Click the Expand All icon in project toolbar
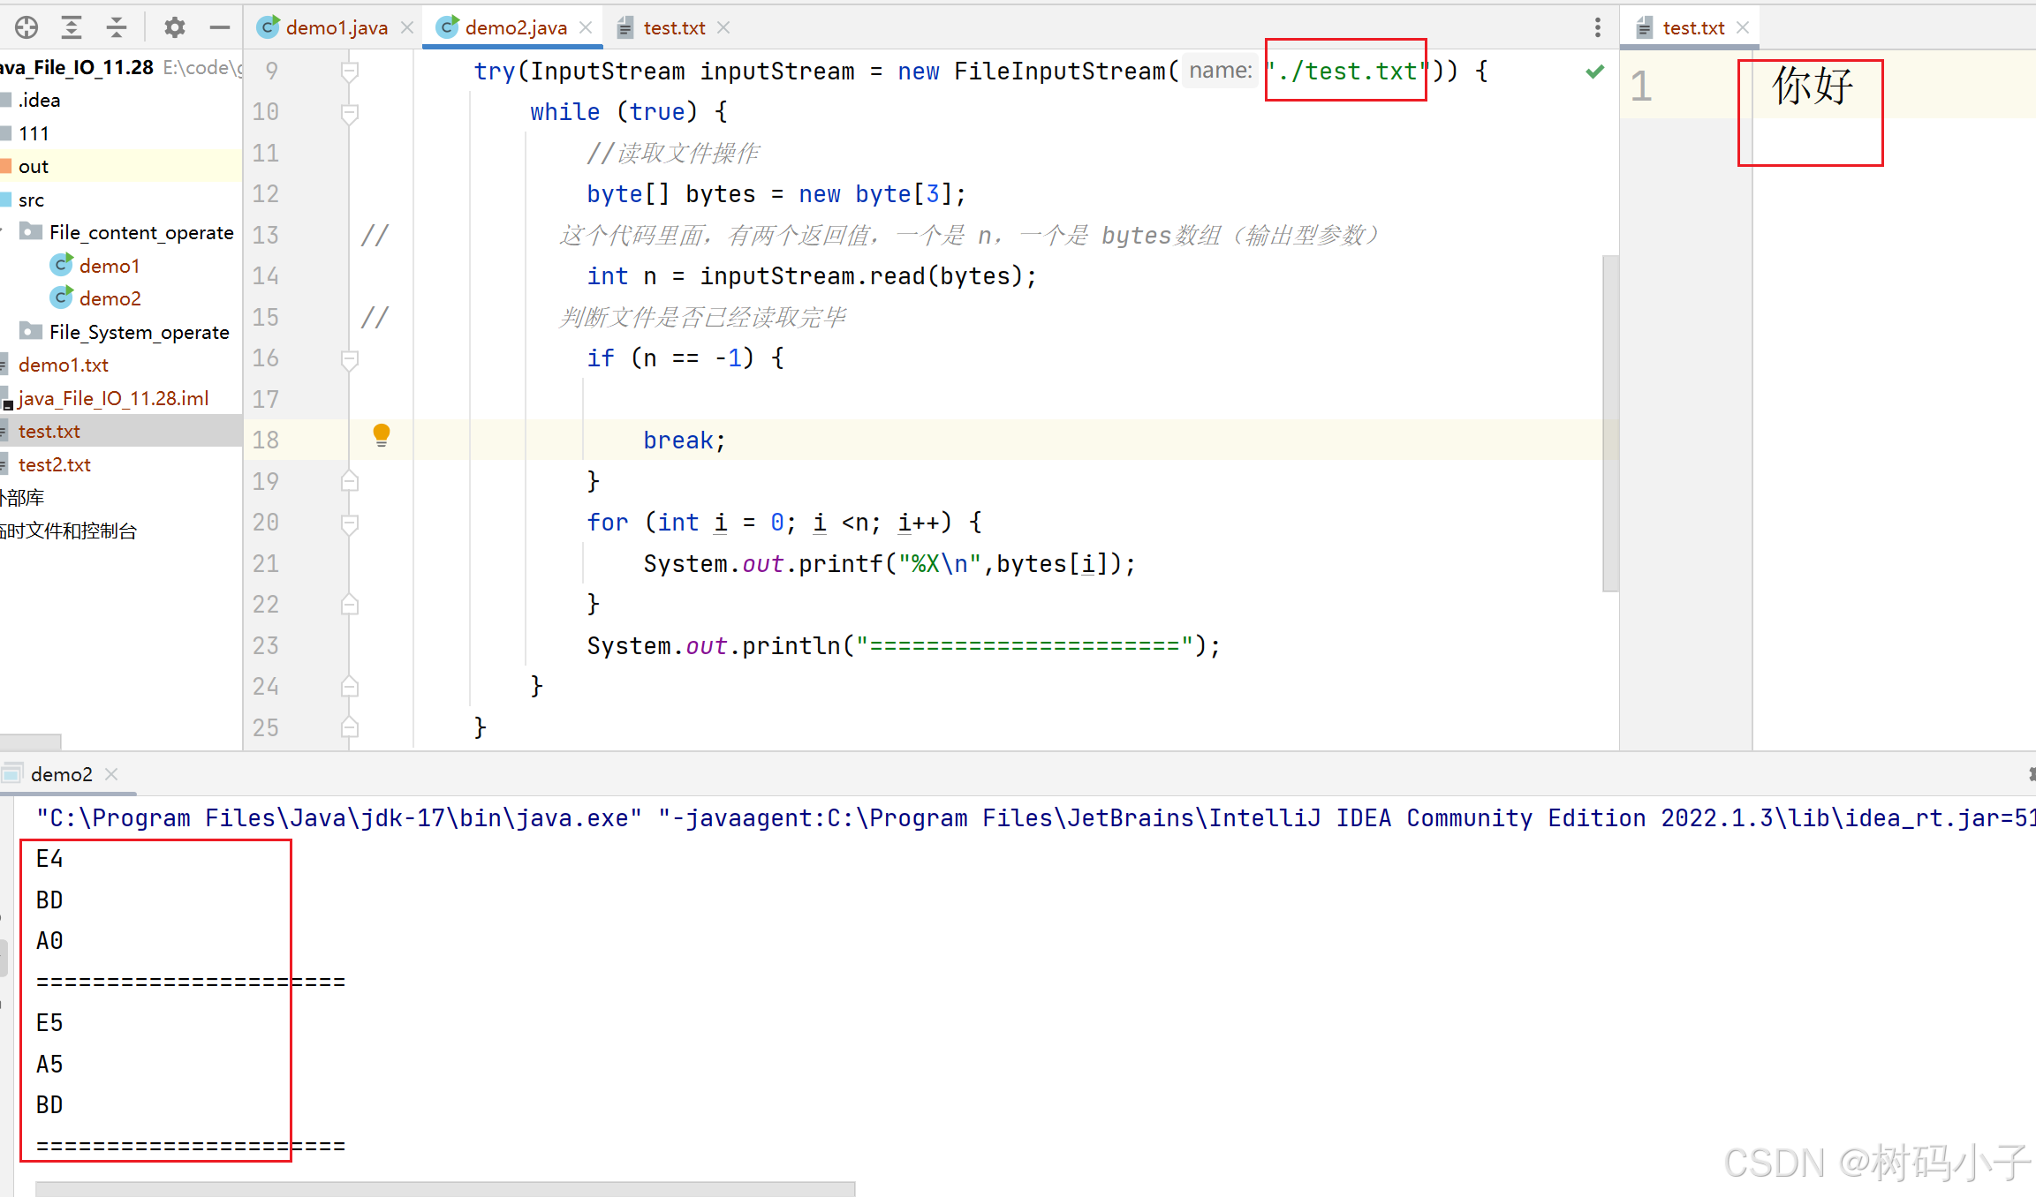The image size is (2036, 1197). 72,27
